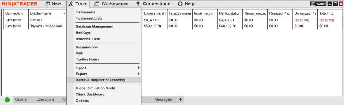Select Taylor's Live Account row
Screen dimensions: 344x105
[46, 26]
